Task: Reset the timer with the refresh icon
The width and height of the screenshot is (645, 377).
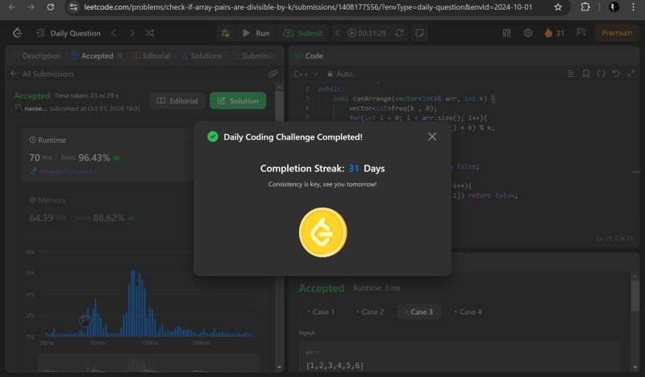Action: pyautogui.click(x=399, y=33)
